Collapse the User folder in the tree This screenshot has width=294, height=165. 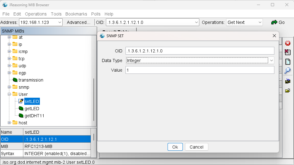click(x=9, y=94)
